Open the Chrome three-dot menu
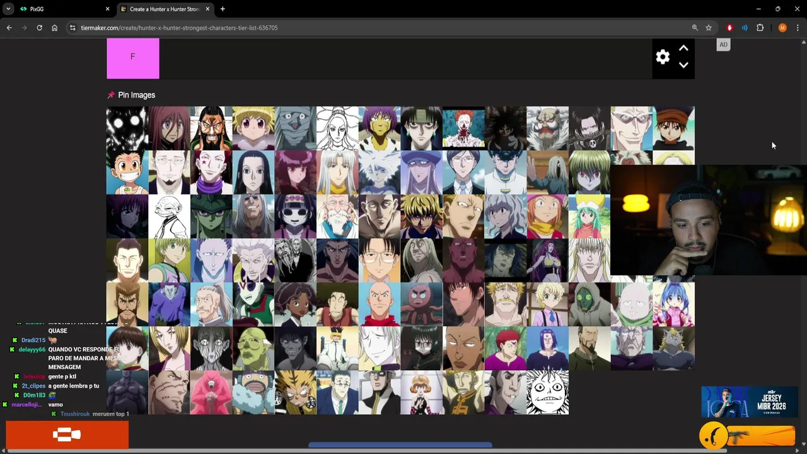 tap(798, 28)
